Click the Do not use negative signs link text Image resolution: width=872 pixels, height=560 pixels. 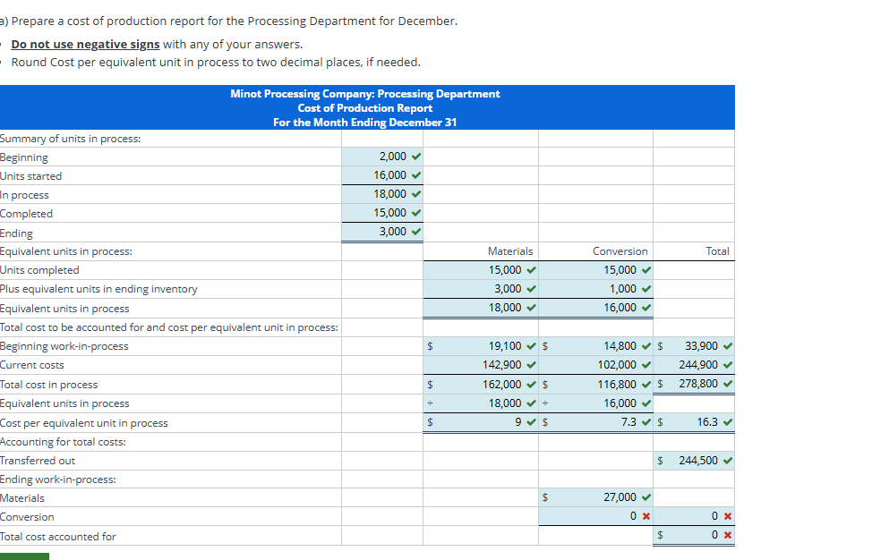[x=85, y=43]
